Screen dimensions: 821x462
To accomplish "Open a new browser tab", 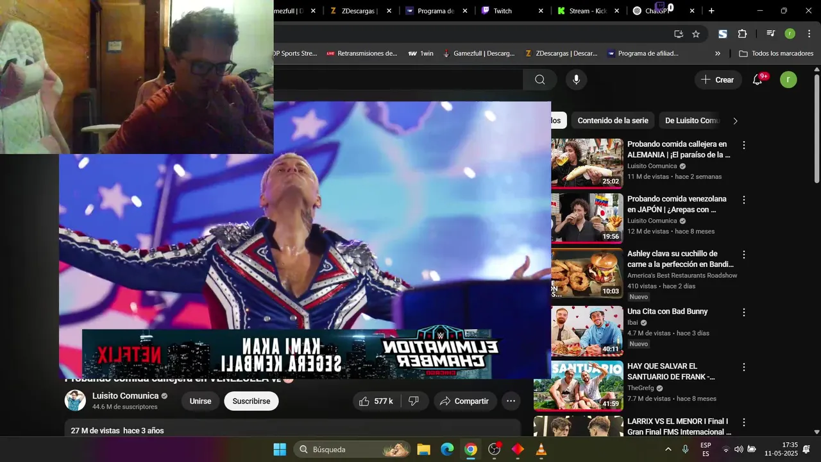I will point(711,11).
